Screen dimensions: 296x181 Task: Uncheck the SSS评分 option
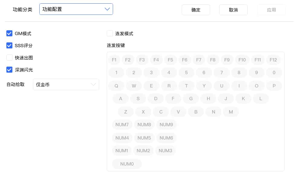click(9, 45)
